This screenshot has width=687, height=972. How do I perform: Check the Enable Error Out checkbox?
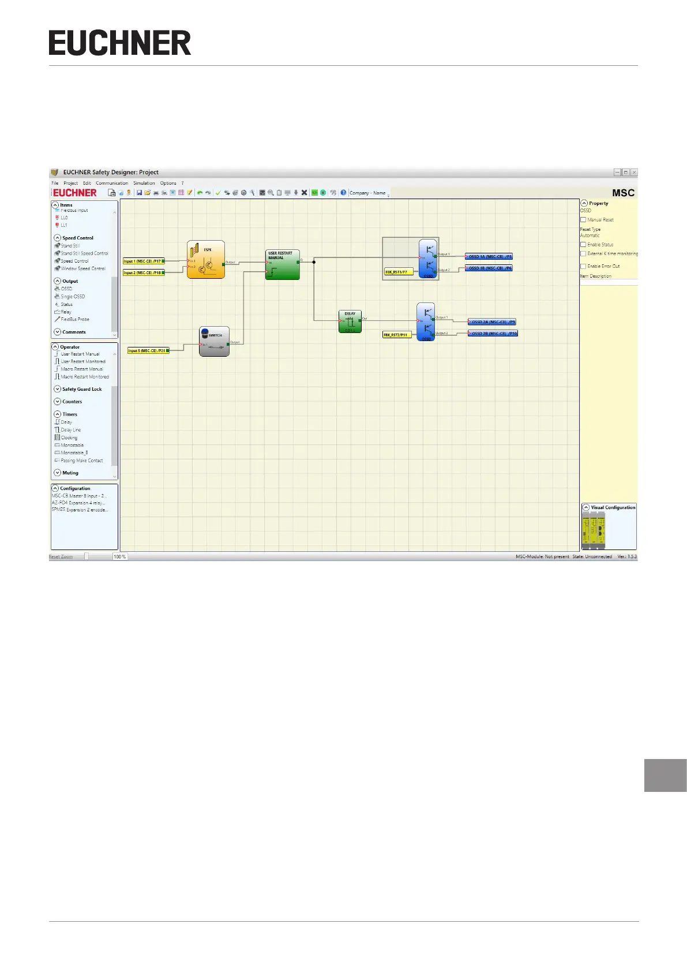pos(583,266)
